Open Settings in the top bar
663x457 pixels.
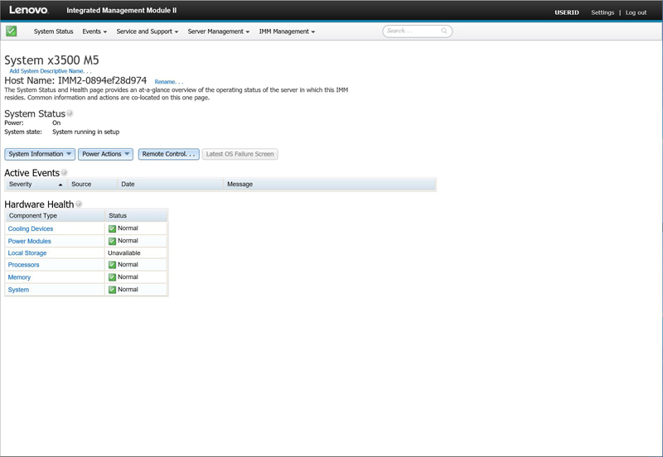click(603, 12)
